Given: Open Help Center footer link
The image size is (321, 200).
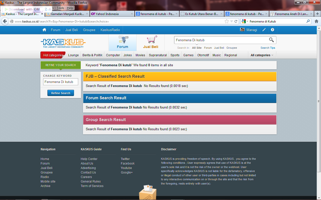Looking at the screenshot, I should pyautogui.click(x=89, y=159).
